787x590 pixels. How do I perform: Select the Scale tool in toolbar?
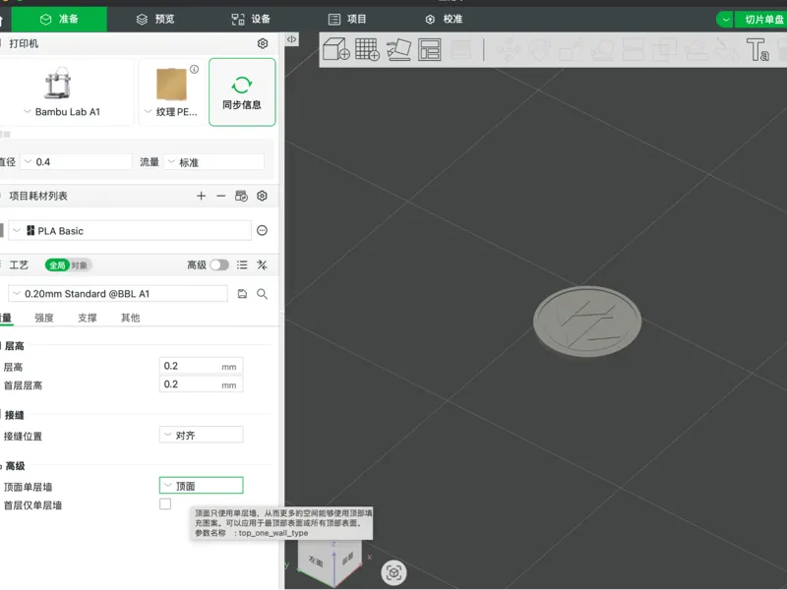571,50
